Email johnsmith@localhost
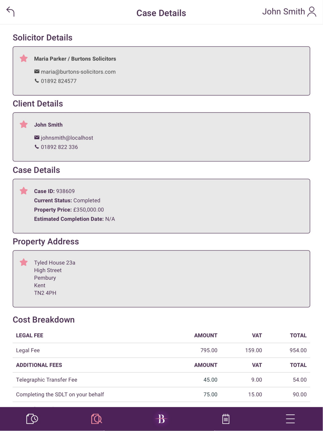The image size is (323, 431). pyautogui.click(x=67, y=138)
